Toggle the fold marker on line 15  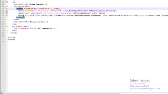tap(7, 13)
